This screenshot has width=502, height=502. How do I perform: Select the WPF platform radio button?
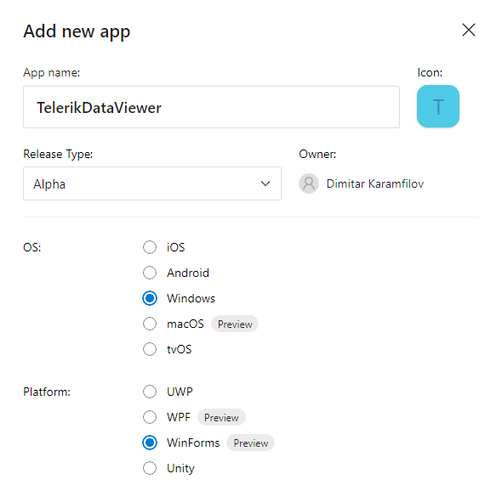coord(150,417)
